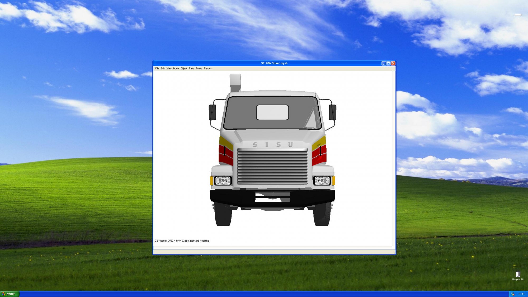Close the SR 280 Silver.myob window

pyautogui.click(x=393, y=63)
